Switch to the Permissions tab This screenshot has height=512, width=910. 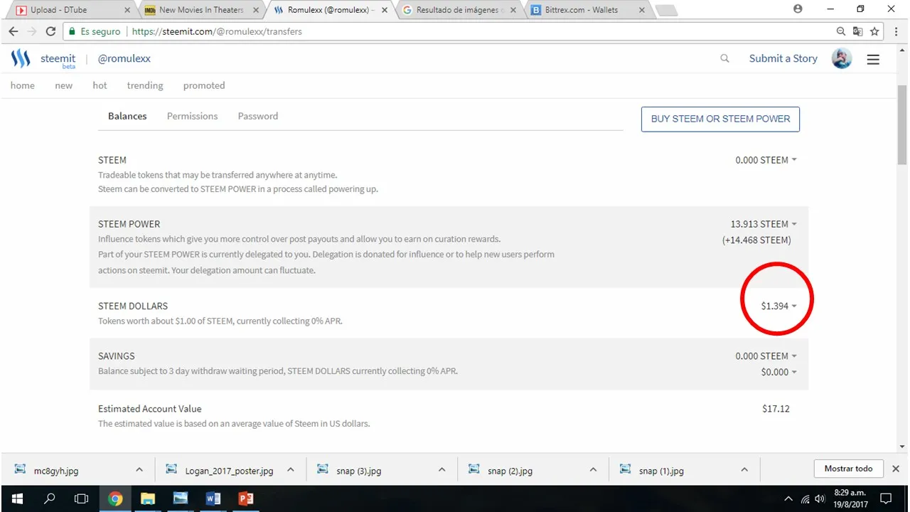click(192, 116)
